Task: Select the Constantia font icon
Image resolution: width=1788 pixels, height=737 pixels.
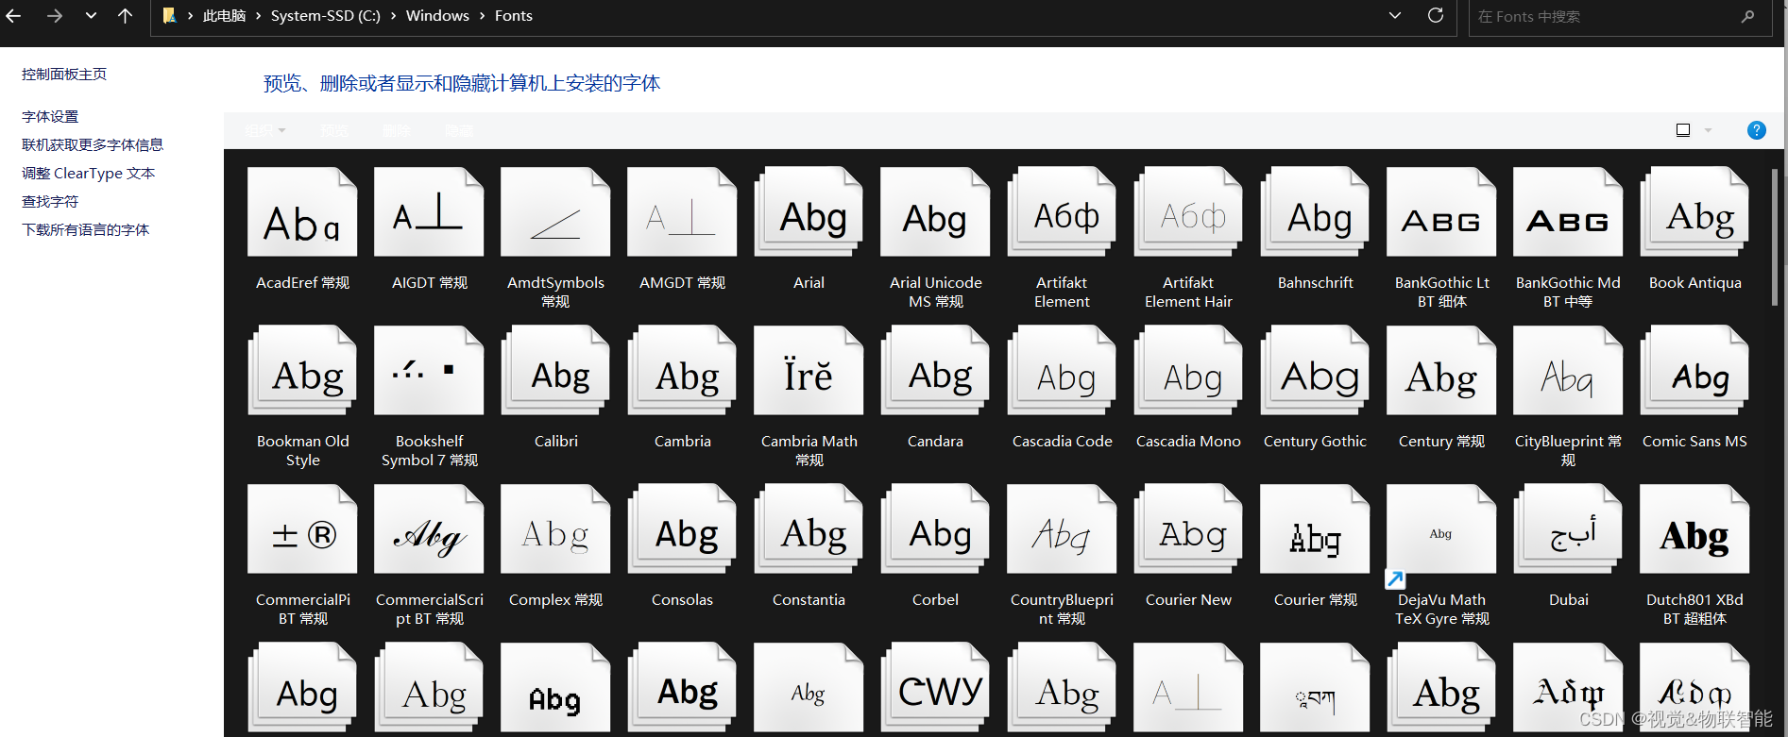Action: [809, 529]
